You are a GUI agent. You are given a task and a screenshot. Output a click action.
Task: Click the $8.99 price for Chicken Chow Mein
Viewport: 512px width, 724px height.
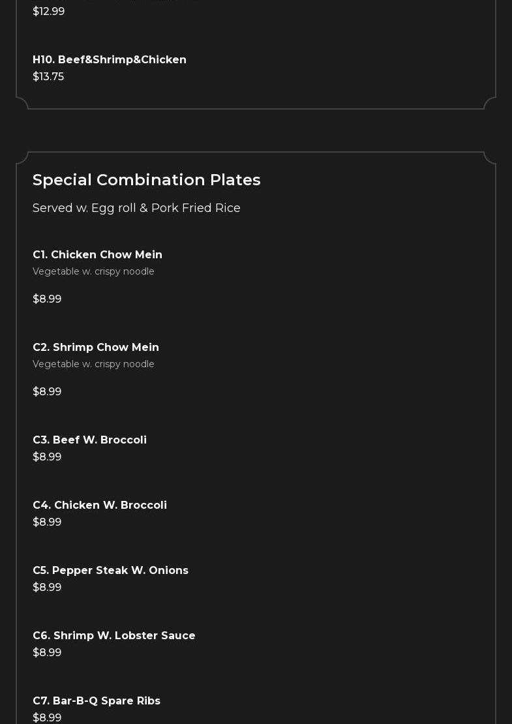tap(47, 299)
